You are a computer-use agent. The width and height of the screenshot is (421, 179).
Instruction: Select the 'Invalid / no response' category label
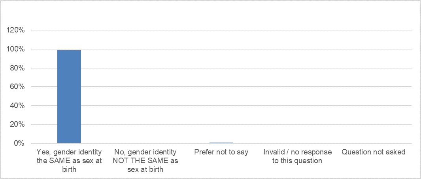tap(297, 156)
